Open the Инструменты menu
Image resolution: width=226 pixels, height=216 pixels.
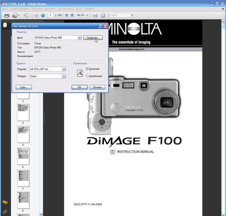[x=66, y=9]
